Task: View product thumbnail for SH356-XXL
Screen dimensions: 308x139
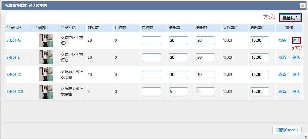Action: (x=46, y=92)
